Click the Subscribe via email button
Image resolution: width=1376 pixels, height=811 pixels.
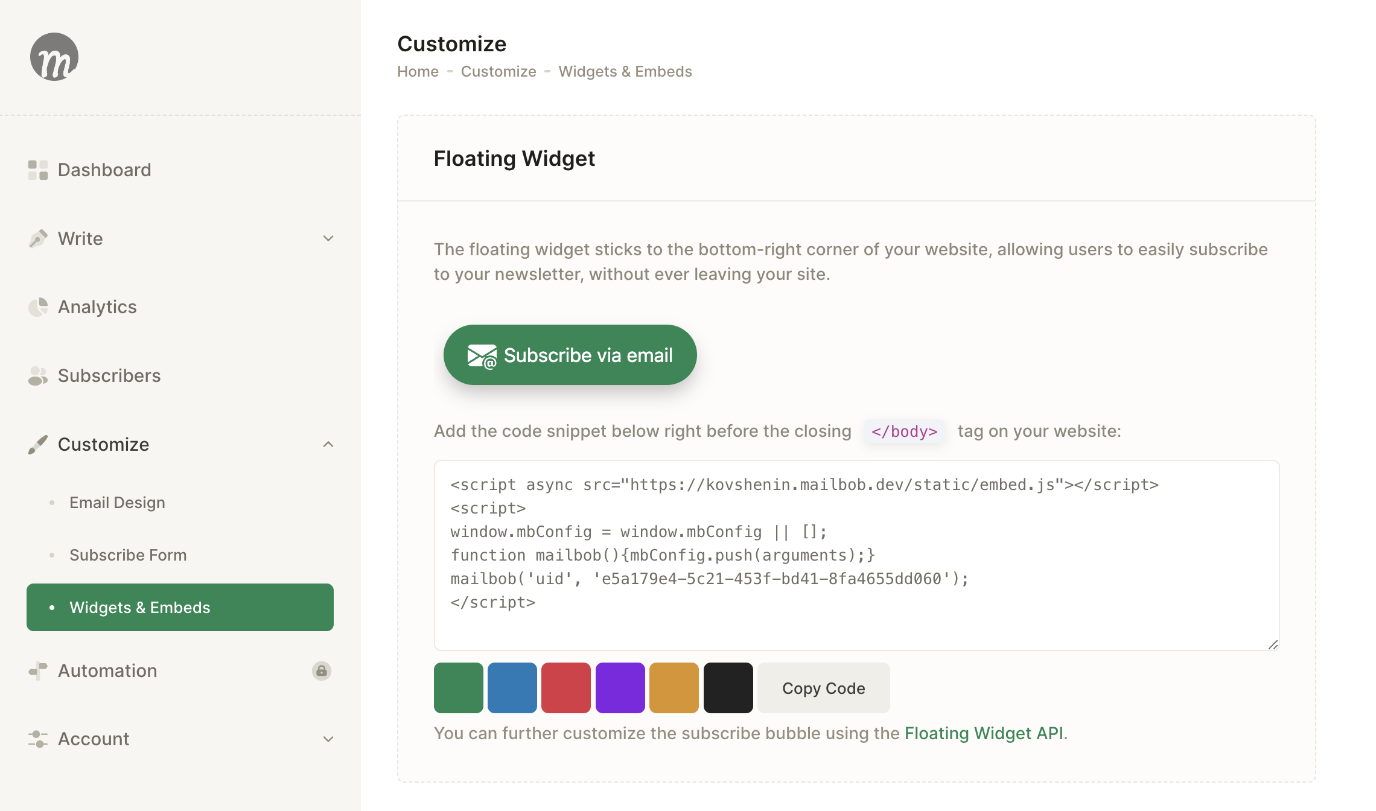(x=570, y=355)
